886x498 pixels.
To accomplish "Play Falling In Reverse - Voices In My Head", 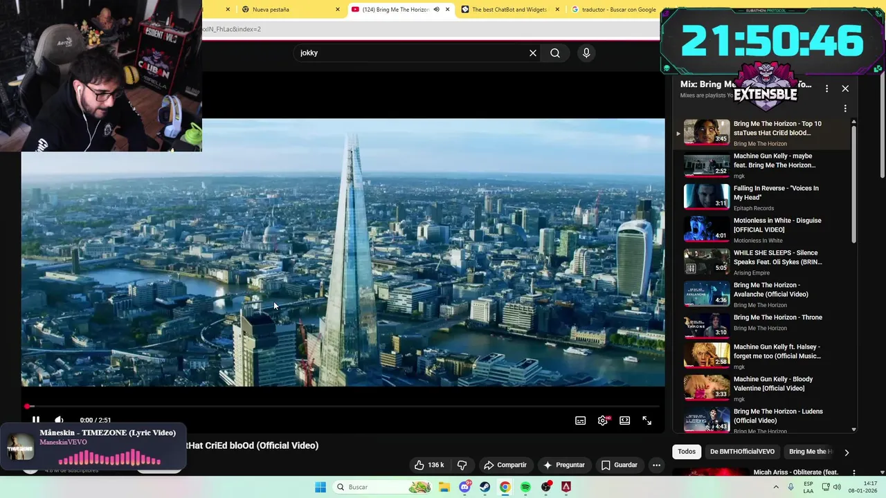I will pyautogui.click(x=761, y=197).
